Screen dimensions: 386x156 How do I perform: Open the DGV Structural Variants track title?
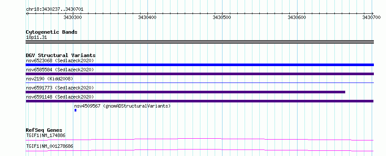[61, 55]
